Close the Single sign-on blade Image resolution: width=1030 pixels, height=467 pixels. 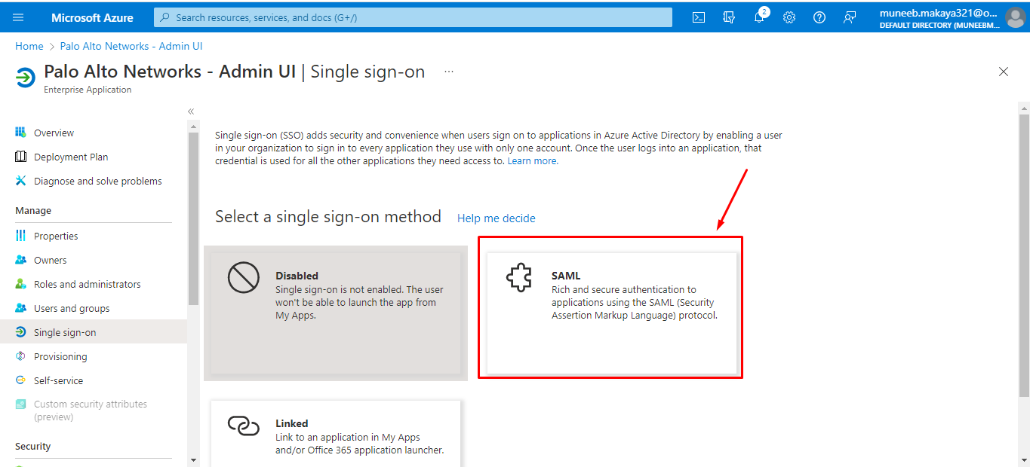coord(1004,72)
